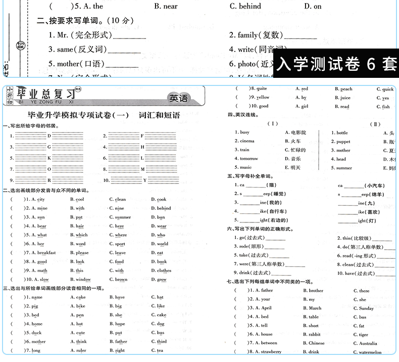Click the blank before ight(灯)
The image size is (399, 362).
click(348, 221)
